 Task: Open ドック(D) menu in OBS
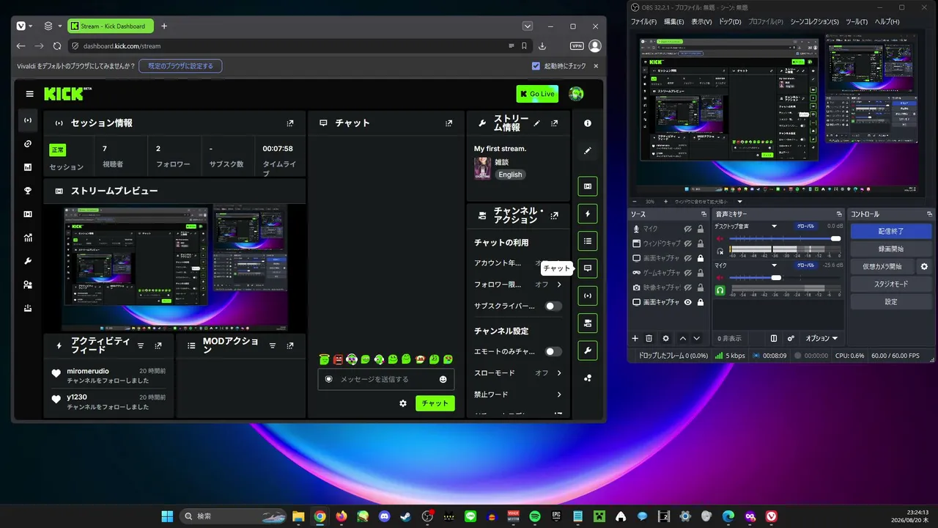click(x=730, y=22)
